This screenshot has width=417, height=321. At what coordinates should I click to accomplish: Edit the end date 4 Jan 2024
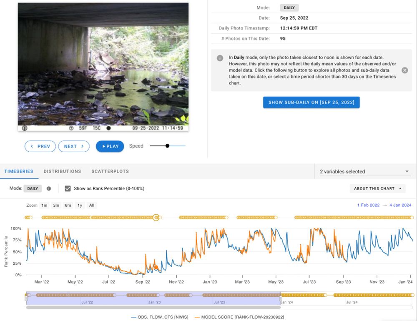400,205
